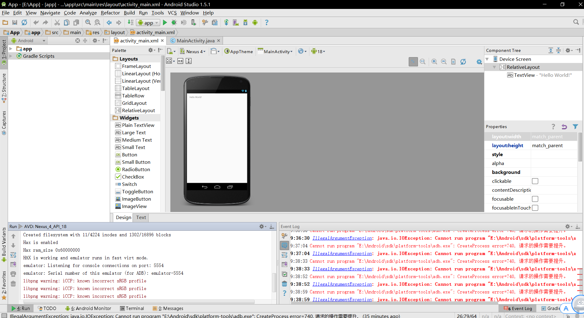Click the layout:height value field
The image size is (584, 318).
pyautogui.click(x=554, y=146)
